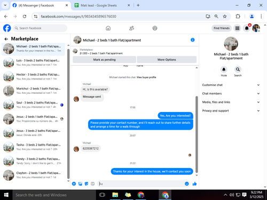Open the Friends icon in top navigation
This screenshot has width=267, height=200.
tap(131, 28)
